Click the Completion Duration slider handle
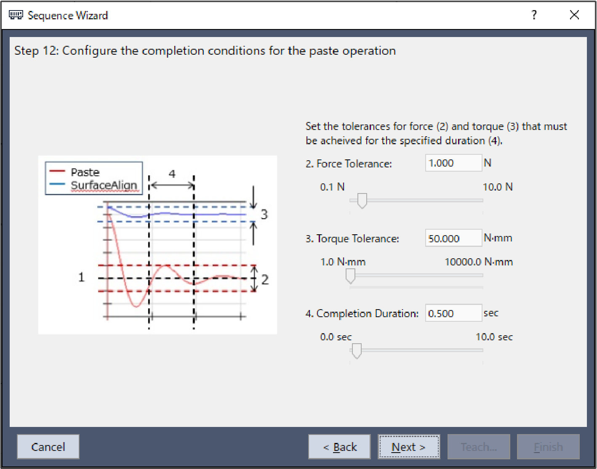The height and width of the screenshot is (469, 597). tap(357, 351)
